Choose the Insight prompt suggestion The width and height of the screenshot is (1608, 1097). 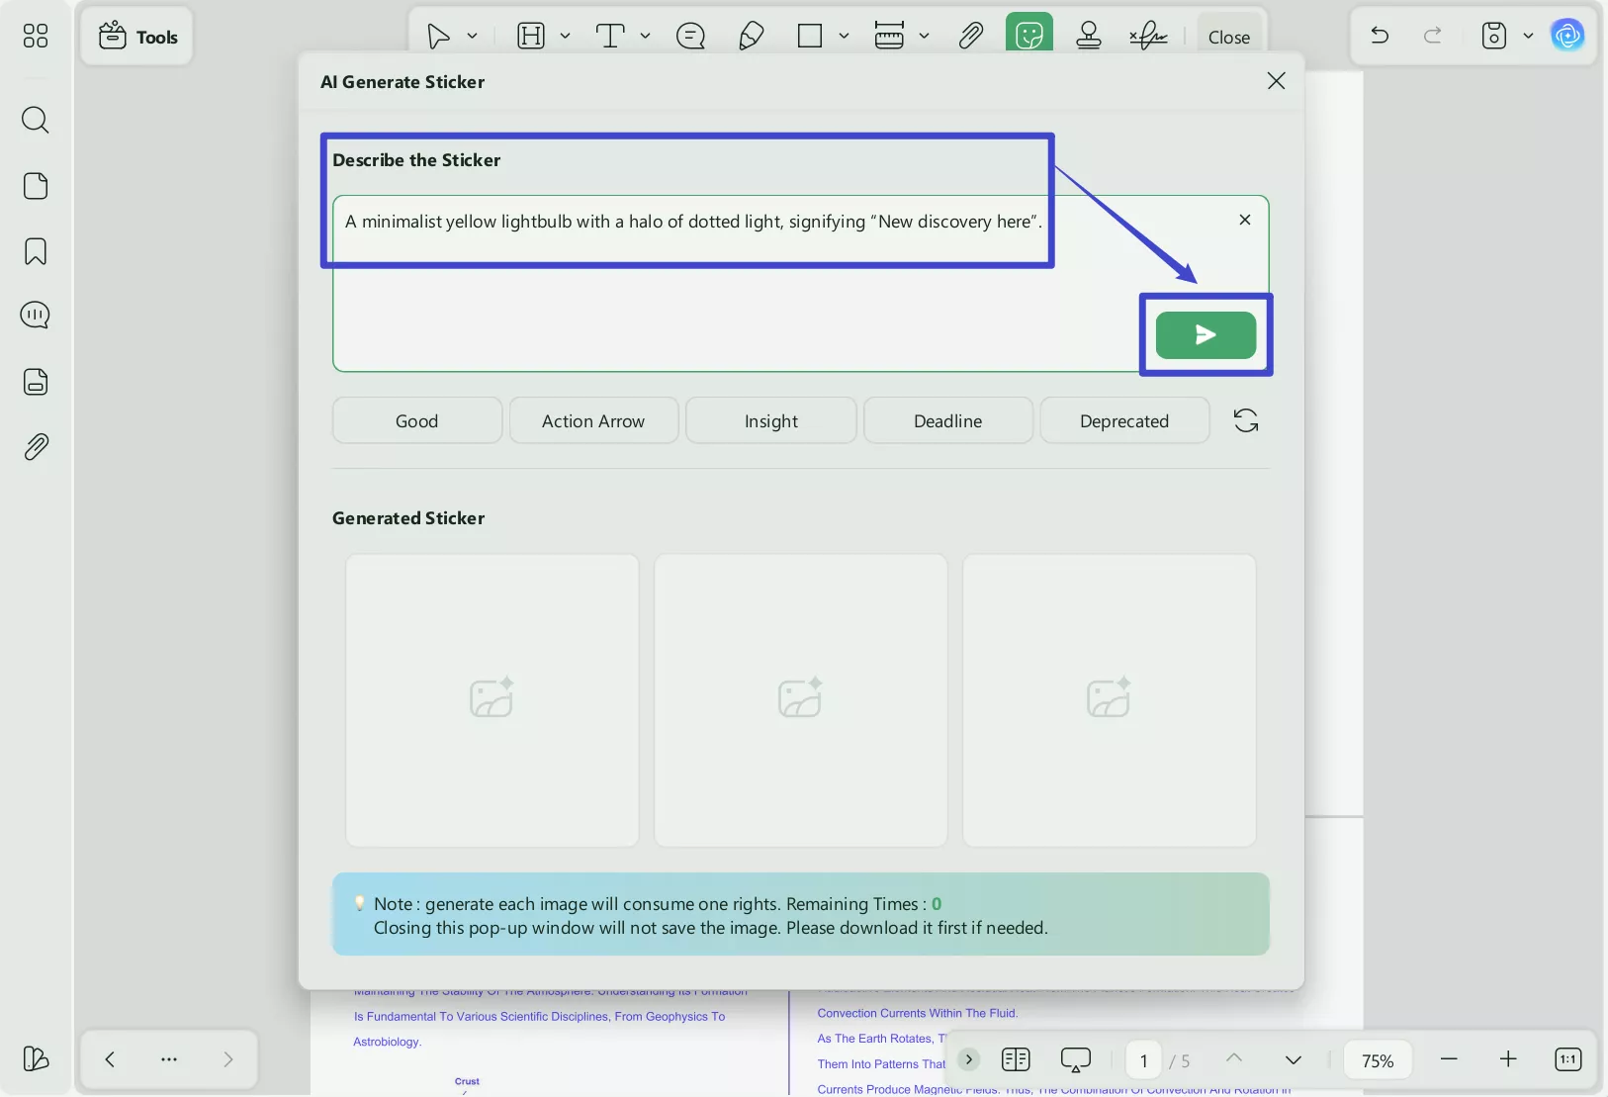tap(771, 421)
